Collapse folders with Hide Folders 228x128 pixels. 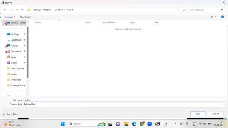pos(10,114)
